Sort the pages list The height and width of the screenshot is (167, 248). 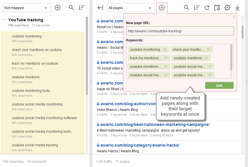click(196, 8)
